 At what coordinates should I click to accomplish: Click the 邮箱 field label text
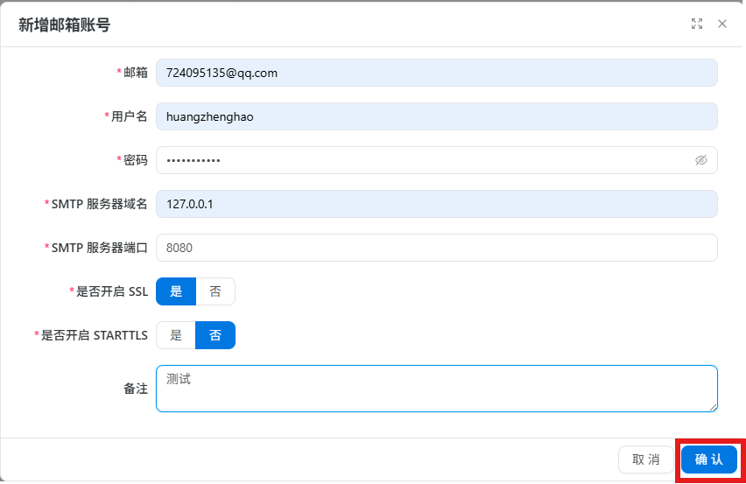click(x=136, y=73)
